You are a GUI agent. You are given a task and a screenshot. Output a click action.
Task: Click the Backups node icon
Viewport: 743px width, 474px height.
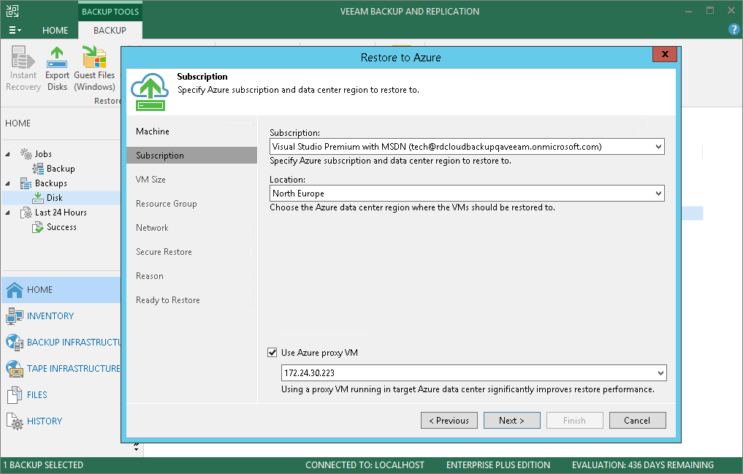click(x=26, y=183)
